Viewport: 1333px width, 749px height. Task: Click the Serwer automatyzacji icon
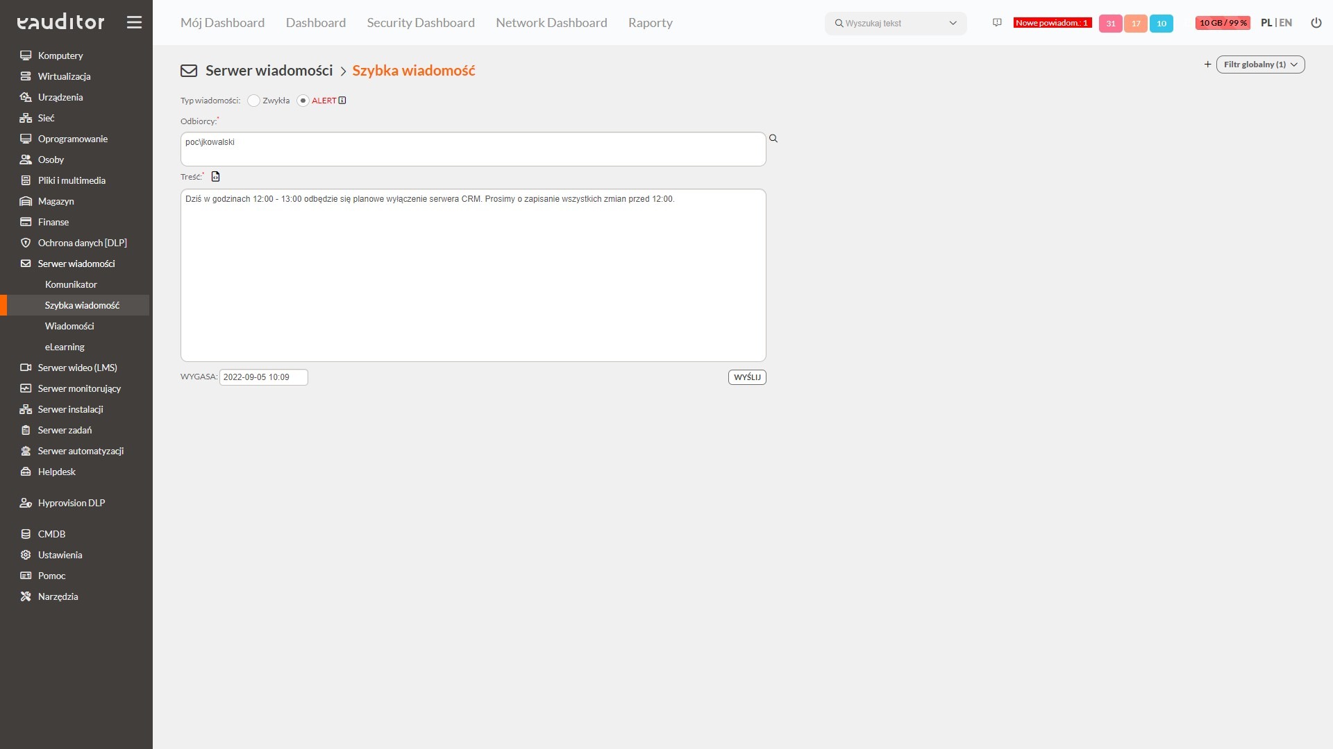(x=26, y=451)
